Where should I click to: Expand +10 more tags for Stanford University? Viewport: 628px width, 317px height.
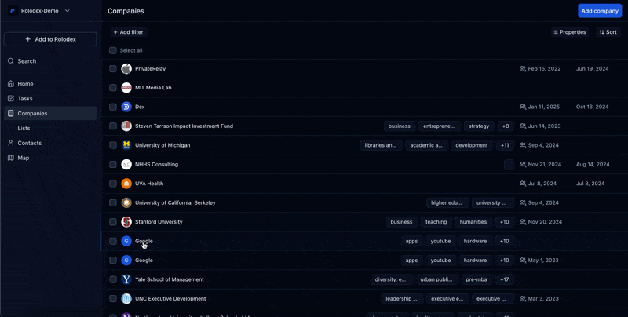[504, 222]
